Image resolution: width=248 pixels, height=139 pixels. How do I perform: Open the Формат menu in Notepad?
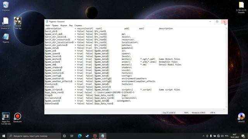click(64, 25)
